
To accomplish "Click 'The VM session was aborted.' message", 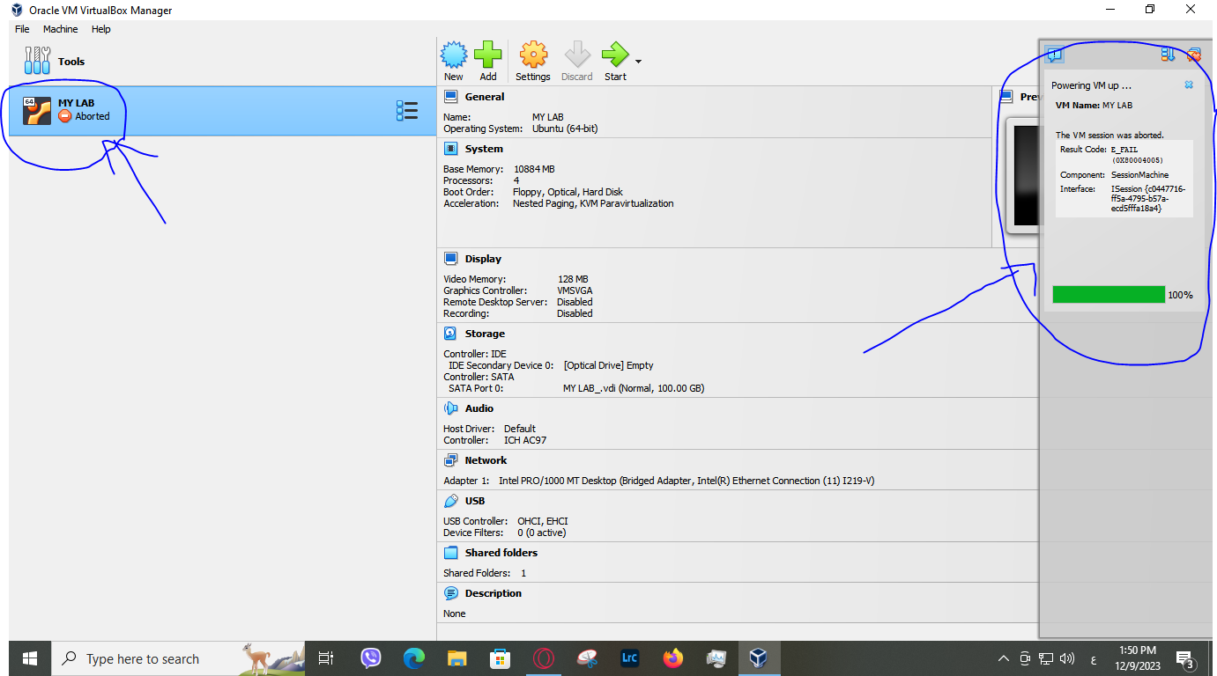I will tap(1109, 135).
